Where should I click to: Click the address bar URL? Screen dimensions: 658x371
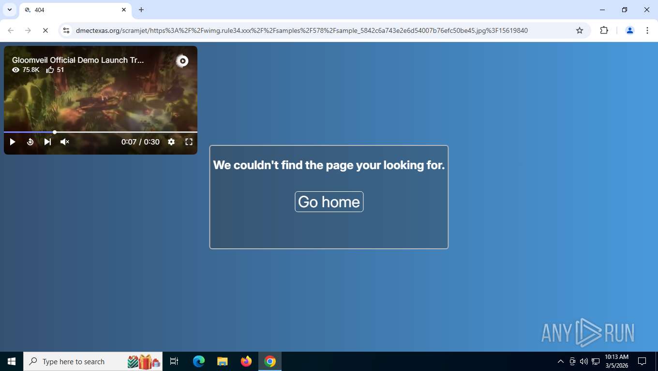point(302,30)
